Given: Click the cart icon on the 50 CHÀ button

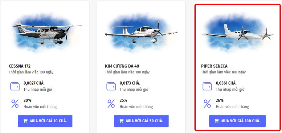Looking at the screenshot, I should pyautogui.click(x=121, y=121).
